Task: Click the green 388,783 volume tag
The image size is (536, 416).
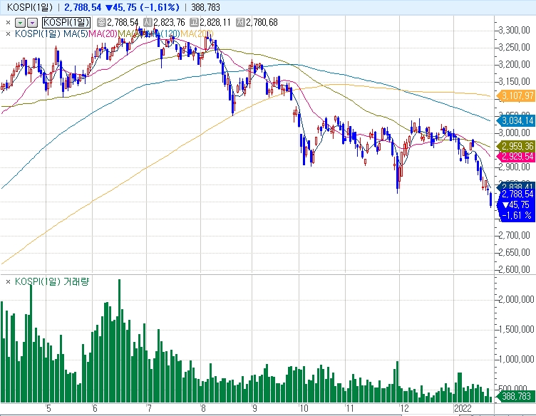Action: tap(516, 396)
